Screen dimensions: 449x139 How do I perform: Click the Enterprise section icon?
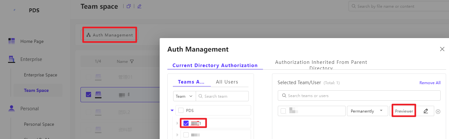12,59
